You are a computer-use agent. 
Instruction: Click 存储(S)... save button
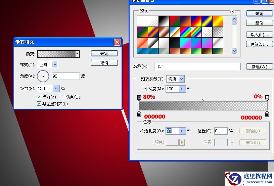[259, 44]
